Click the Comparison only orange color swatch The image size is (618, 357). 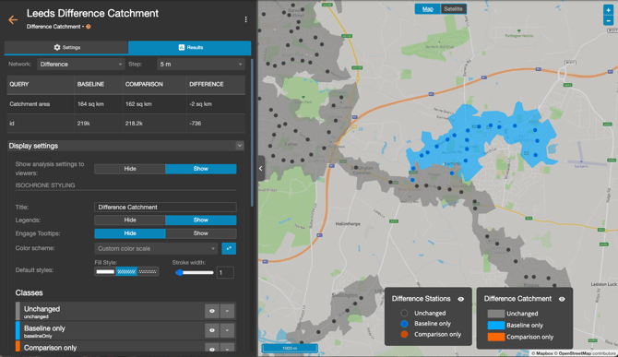click(x=18, y=346)
